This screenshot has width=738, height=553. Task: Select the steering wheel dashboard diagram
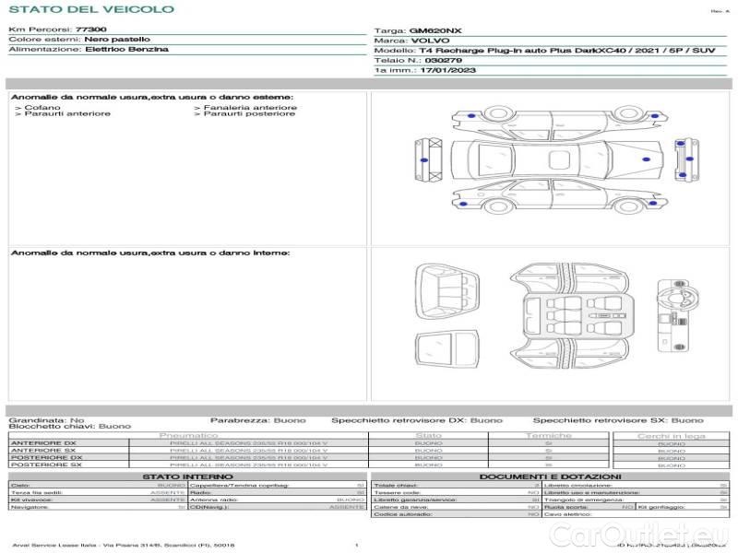(674, 312)
